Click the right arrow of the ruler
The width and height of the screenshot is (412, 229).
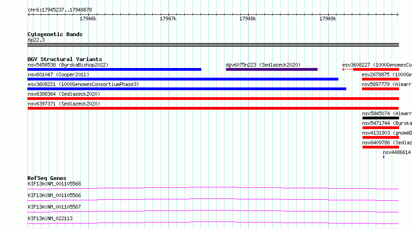[x=397, y=14]
